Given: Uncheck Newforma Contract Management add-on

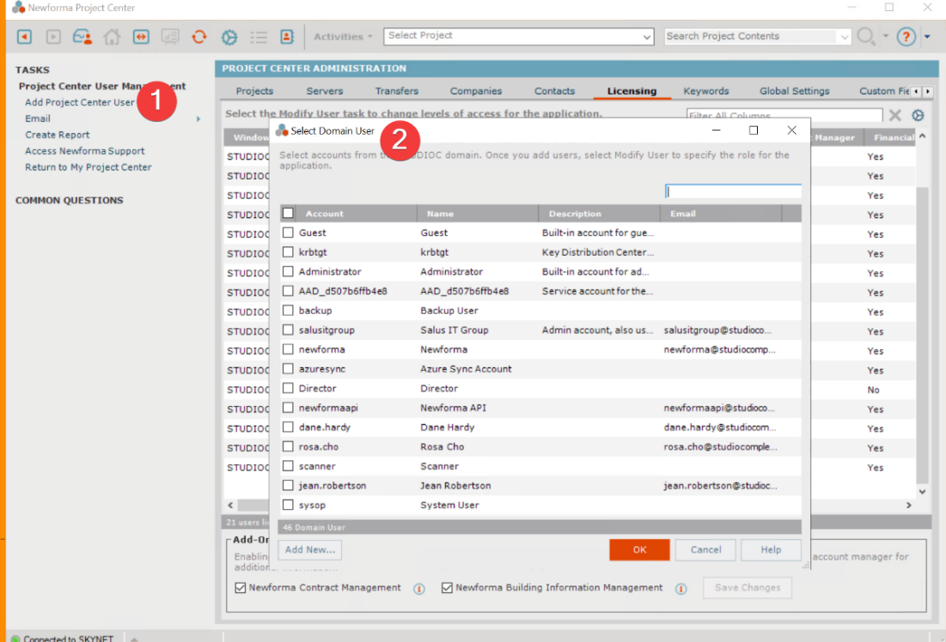Looking at the screenshot, I should pos(239,588).
